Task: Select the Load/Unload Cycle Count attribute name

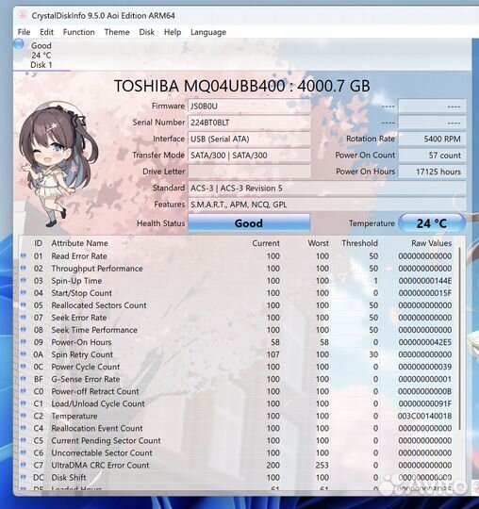Action: click(x=98, y=403)
